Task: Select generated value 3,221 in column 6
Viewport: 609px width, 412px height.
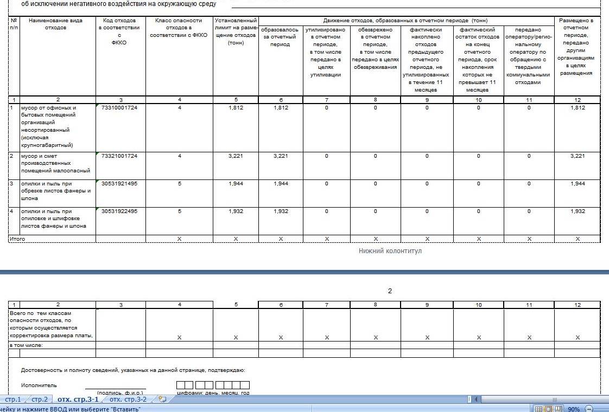Action: tap(281, 166)
